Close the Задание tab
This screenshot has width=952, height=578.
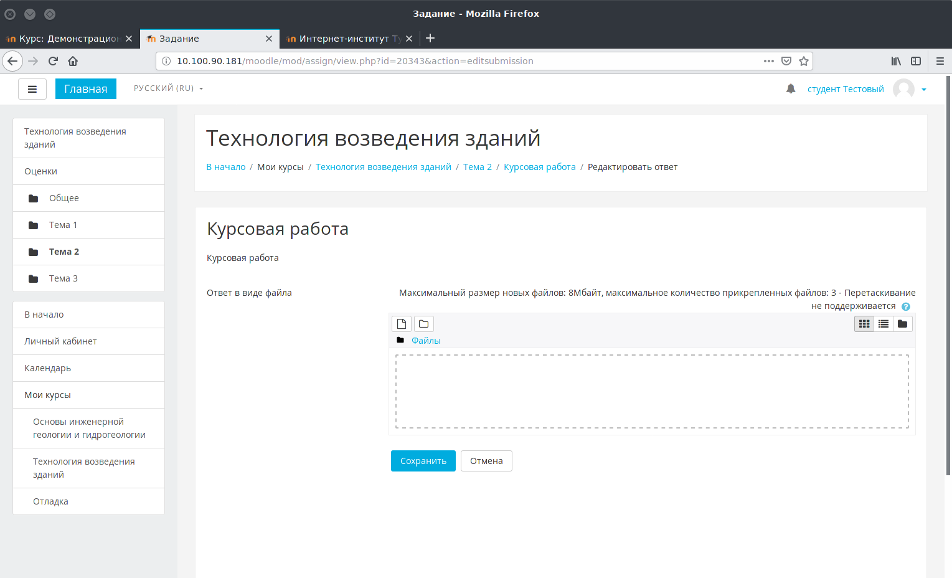pos(269,39)
